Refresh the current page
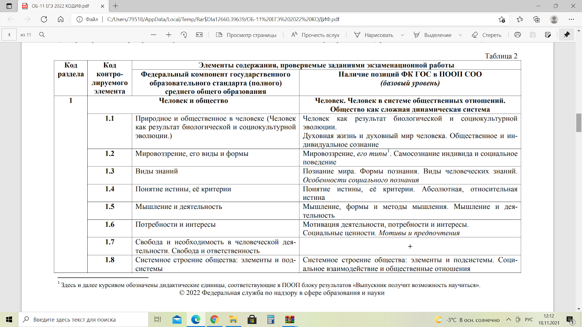Viewport: 582px width, 327px height. pyautogui.click(x=44, y=19)
